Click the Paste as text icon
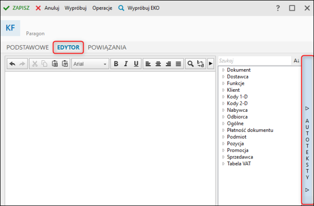 pyautogui.click(x=65, y=64)
